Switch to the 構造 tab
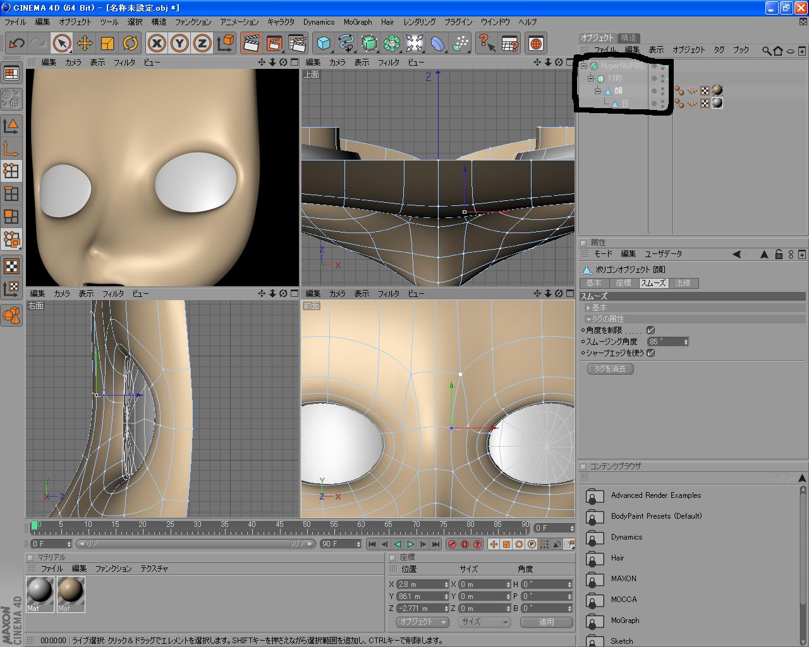 628,38
